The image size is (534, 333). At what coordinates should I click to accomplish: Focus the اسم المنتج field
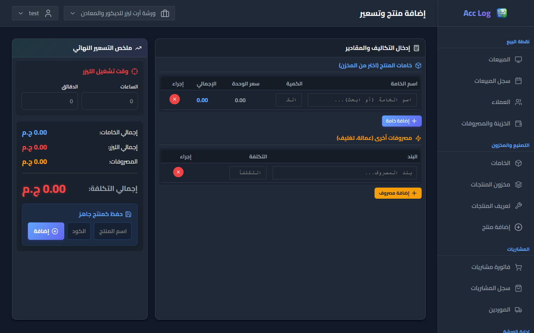click(x=113, y=231)
